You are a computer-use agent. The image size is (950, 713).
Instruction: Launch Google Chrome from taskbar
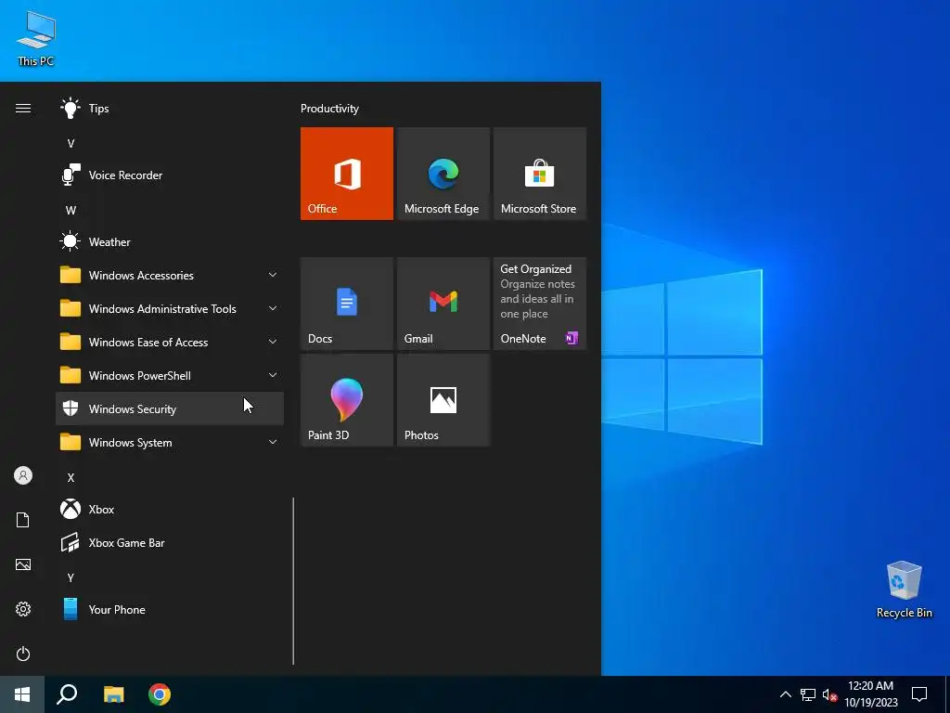tap(160, 694)
